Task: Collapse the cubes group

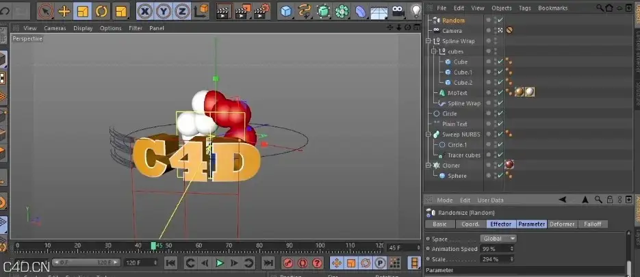Action: click(x=433, y=51)
